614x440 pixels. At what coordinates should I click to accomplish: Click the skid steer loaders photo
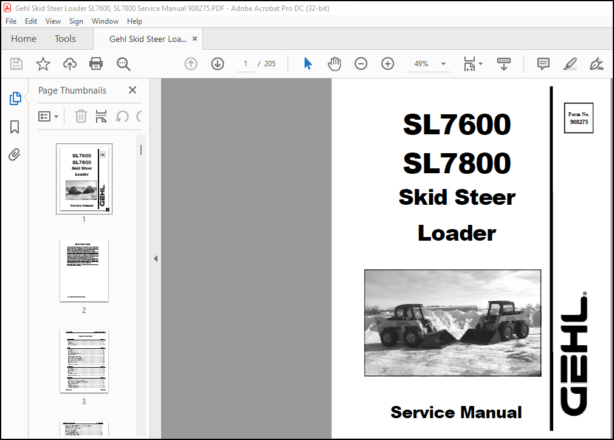click(453, 323)
